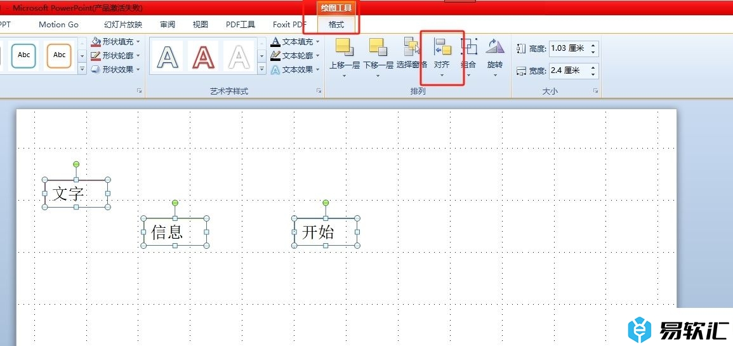Expand the Rotate (旋转) dropdown arrow
Viewport: 733px width, 346px height.
(495, 76)
